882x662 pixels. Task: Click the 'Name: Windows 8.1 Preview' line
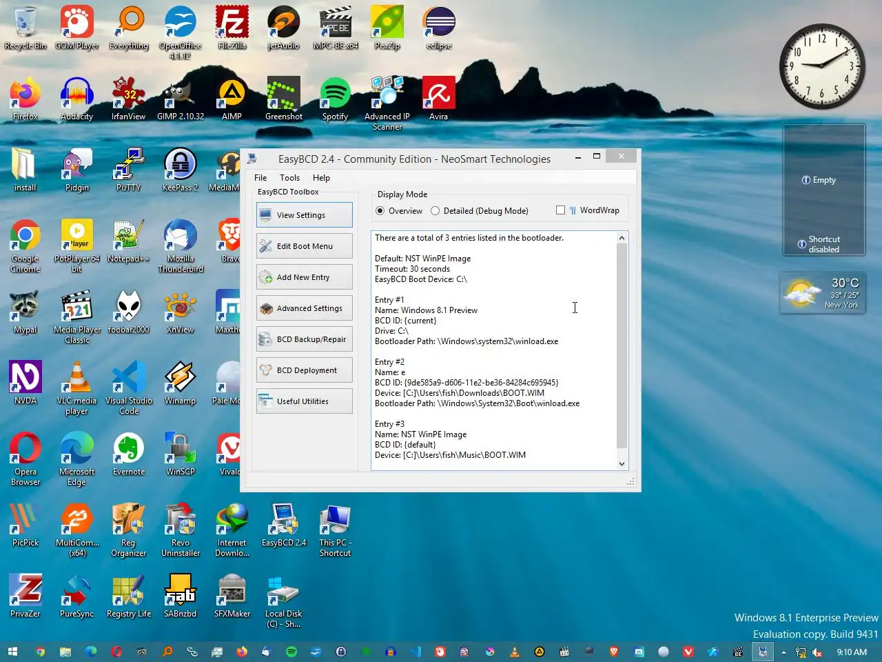click(x=426, y=310)
